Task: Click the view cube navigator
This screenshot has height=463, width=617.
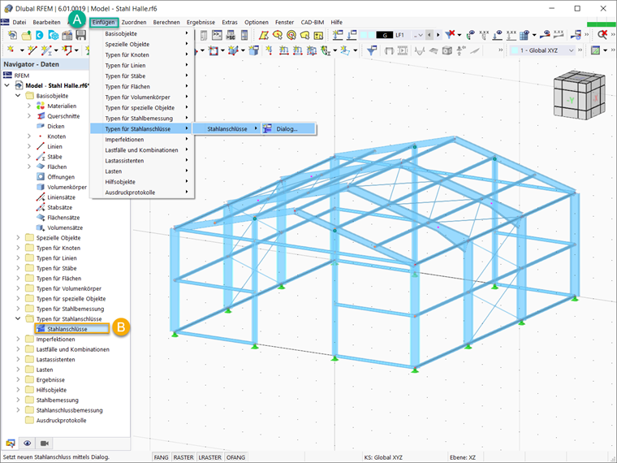Action: (578, 94)
